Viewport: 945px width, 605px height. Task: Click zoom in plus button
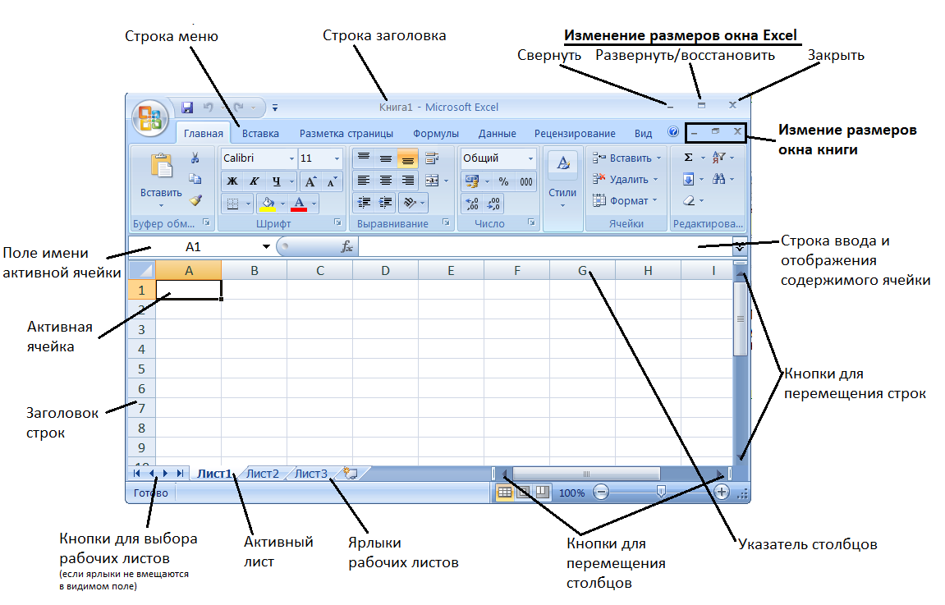point(722,493)
